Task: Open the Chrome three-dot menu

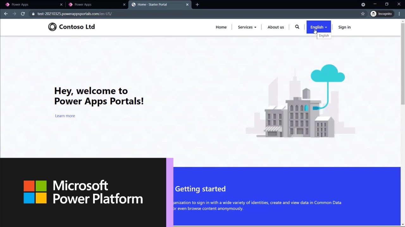Action: click(x=399, y=14)
